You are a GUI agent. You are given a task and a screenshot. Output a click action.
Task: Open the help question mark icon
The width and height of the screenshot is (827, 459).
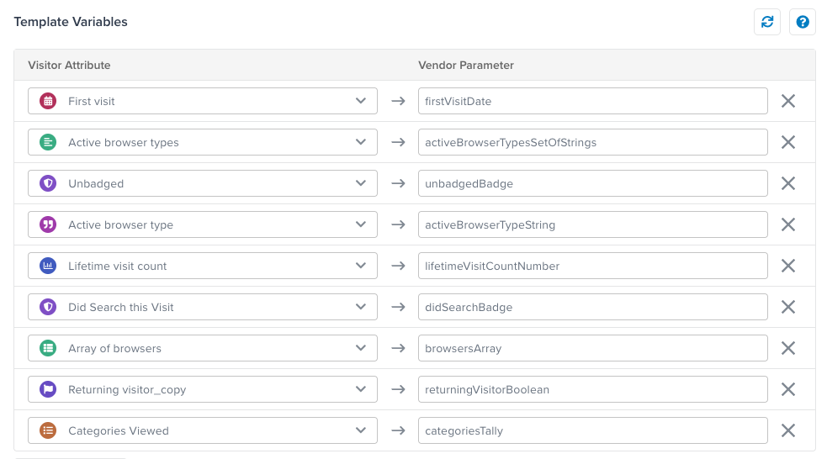tap(803, 22)
